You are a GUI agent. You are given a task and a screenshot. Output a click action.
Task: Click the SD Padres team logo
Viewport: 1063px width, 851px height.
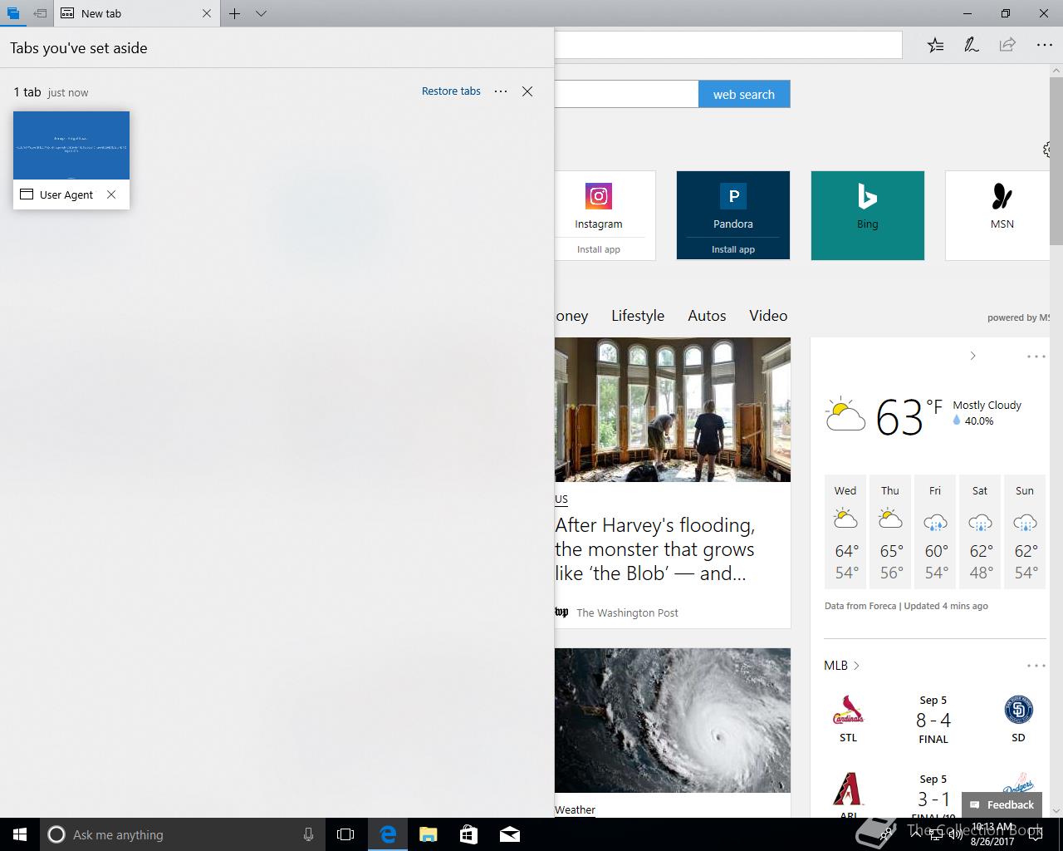click(x=1018, y=711)
